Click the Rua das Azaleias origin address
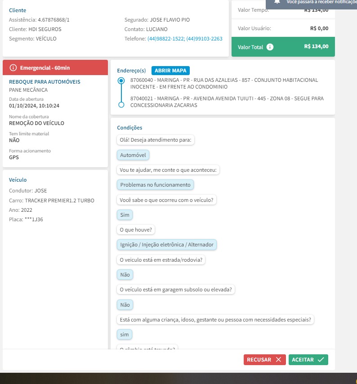Image resolution: width=357 pixels, height=384 pixels. coord(224,83)
